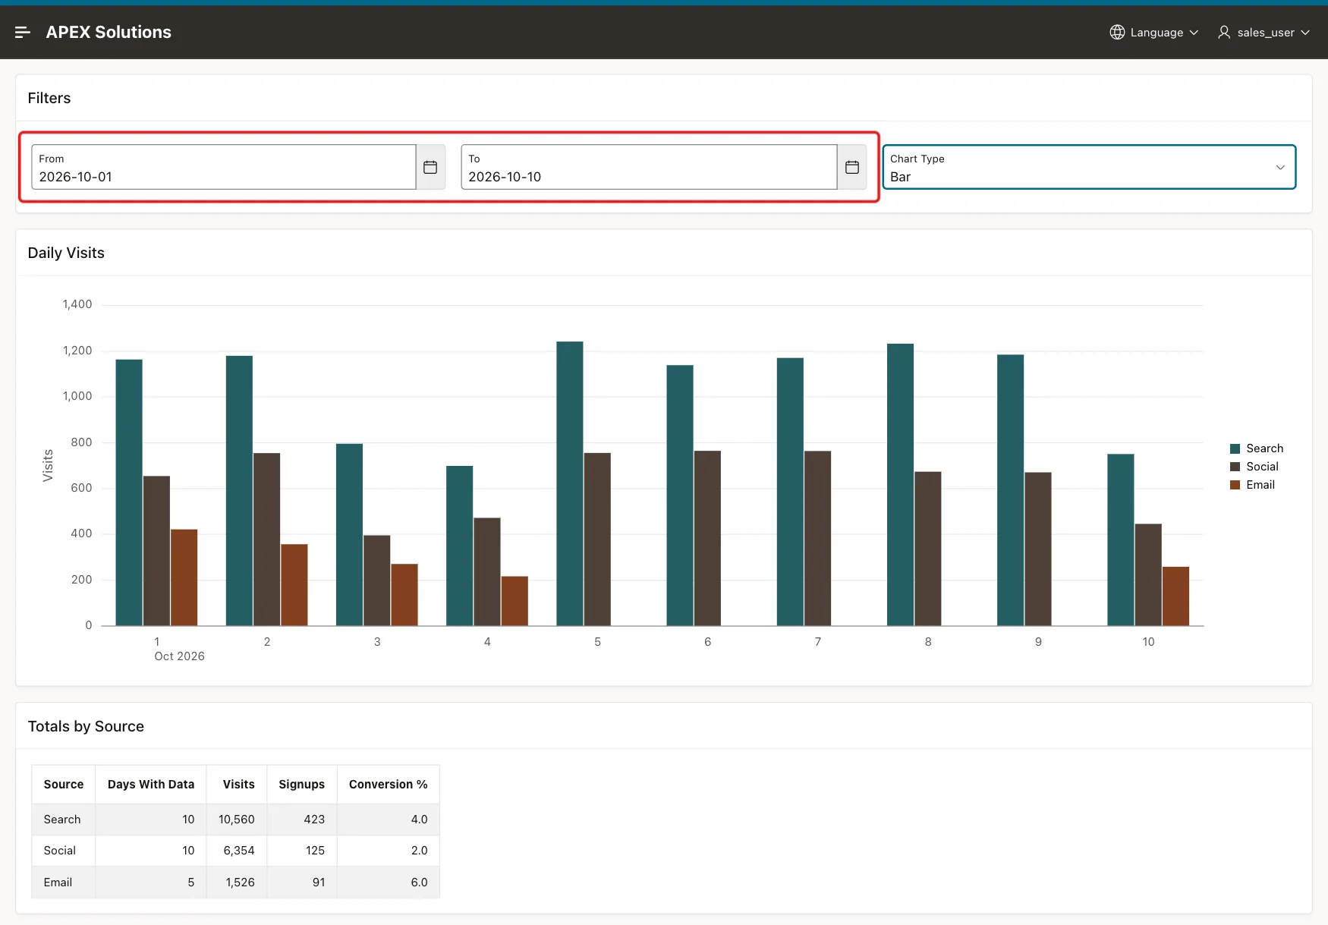Open the From date calendar picker
1328x925 pixels.
click(430, 167)
